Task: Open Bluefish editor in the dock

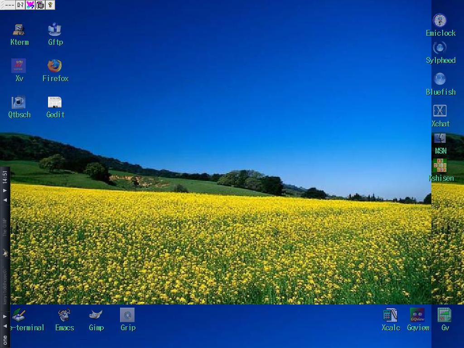Action: click(440, 80)
